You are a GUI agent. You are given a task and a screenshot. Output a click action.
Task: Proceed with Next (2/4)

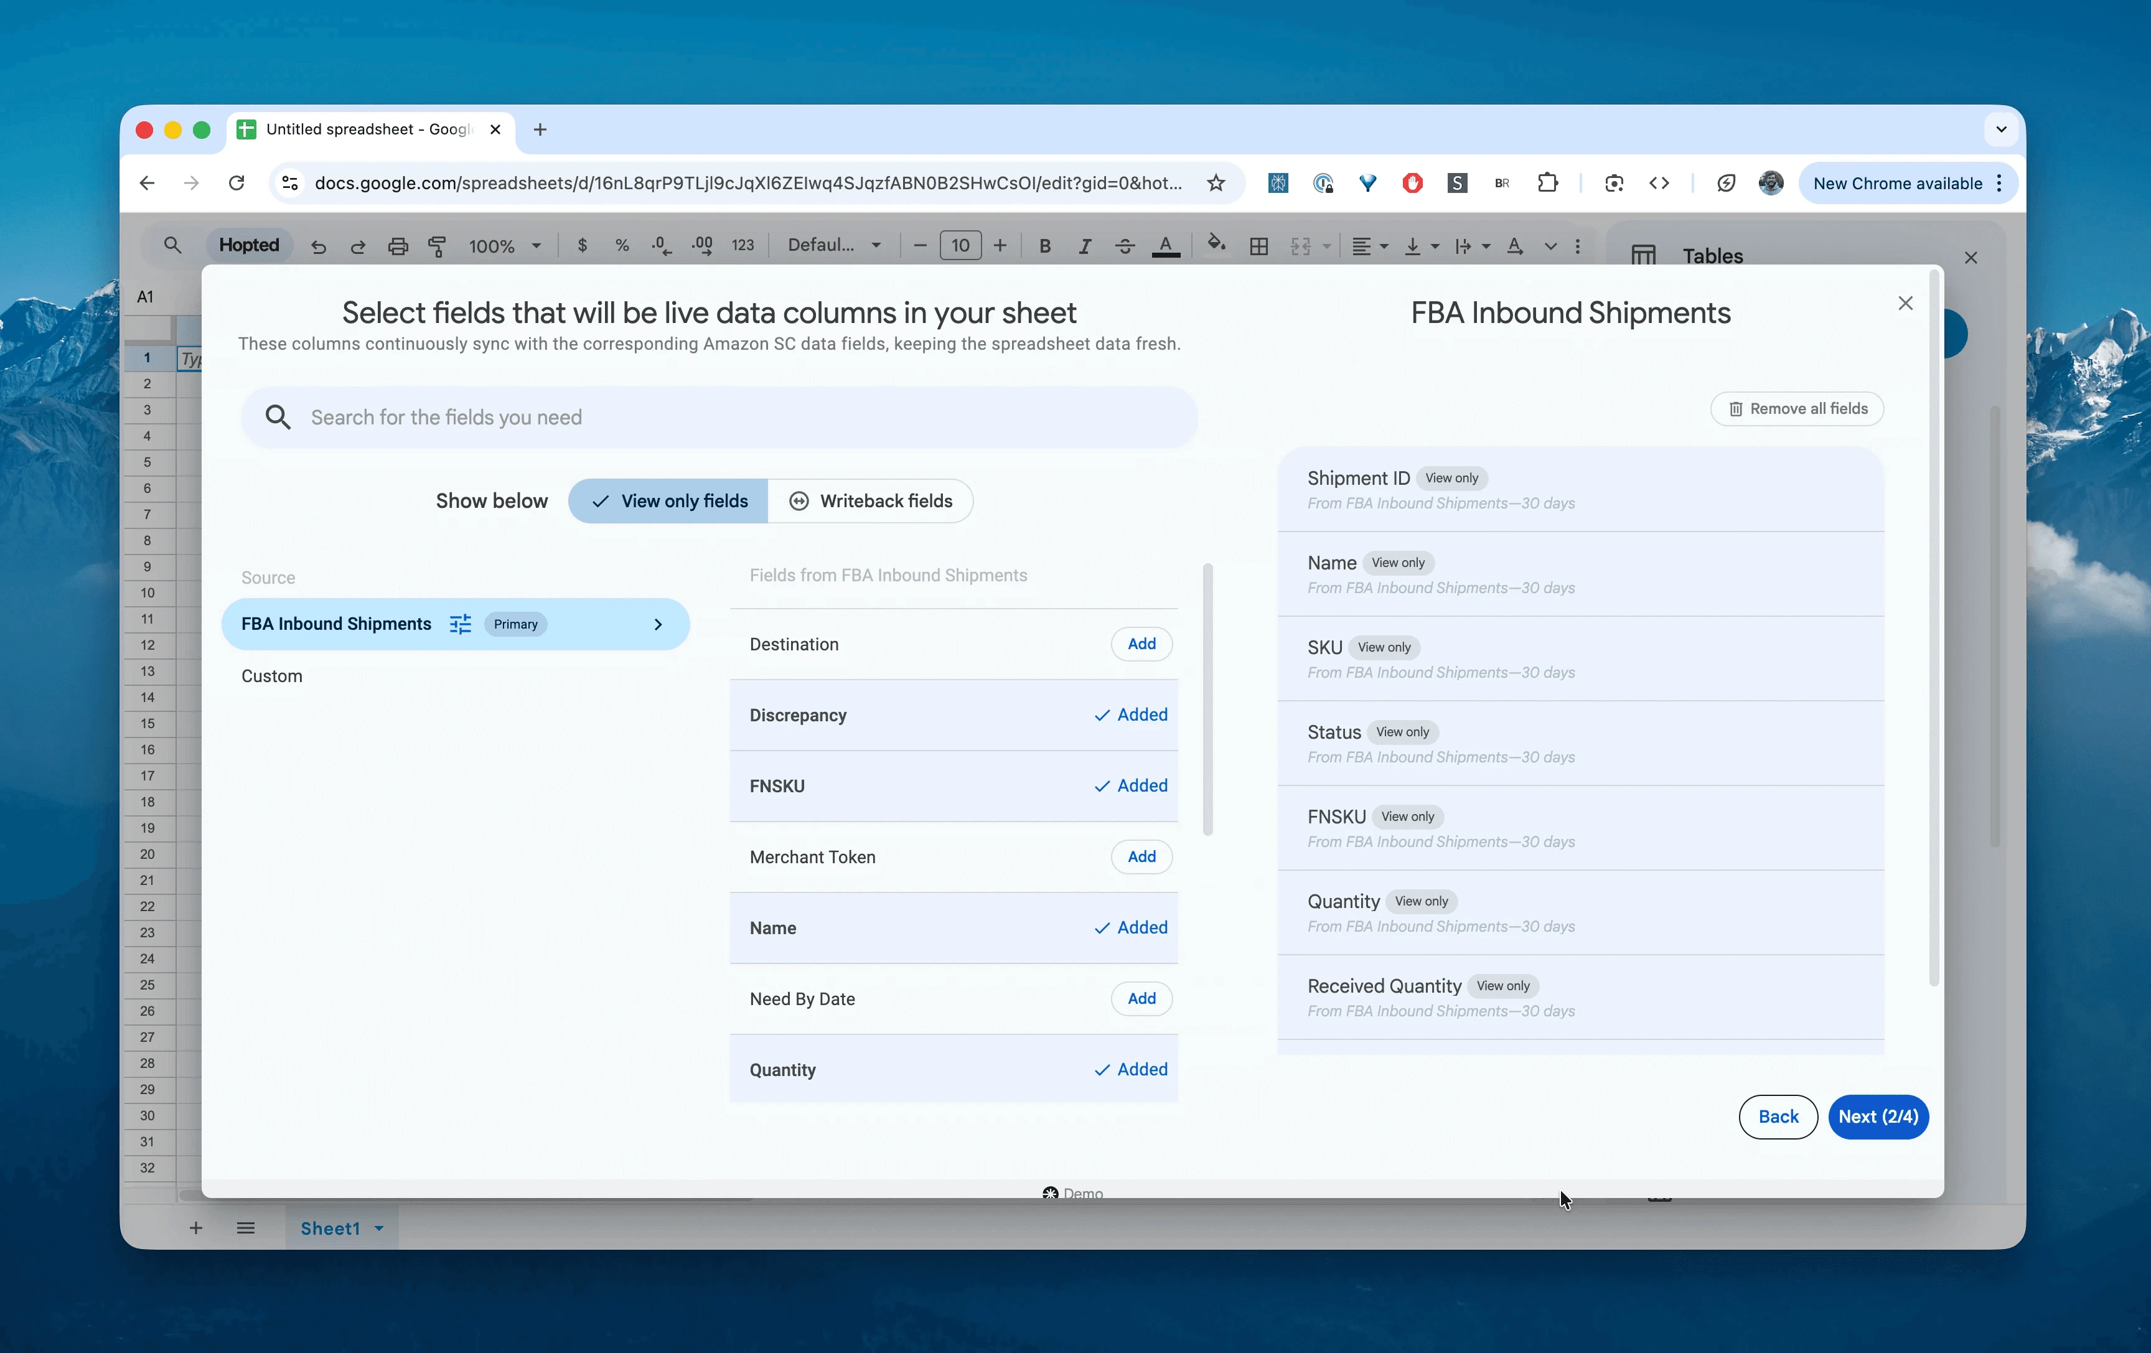pos(1878,1117)
